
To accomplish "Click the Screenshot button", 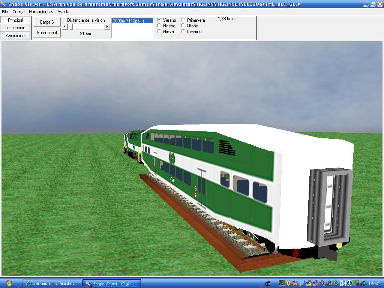I will click(x=47, y=33).
